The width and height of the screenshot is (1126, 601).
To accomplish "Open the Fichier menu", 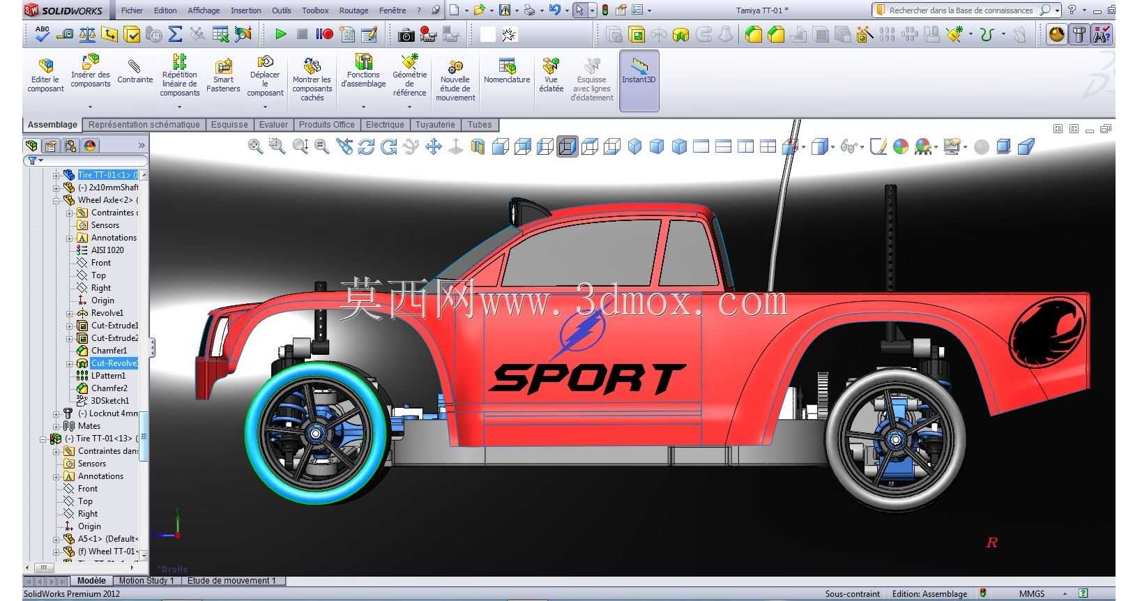I will pos(132,10).
